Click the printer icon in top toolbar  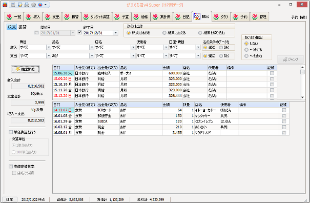click(x=27, y=5)
